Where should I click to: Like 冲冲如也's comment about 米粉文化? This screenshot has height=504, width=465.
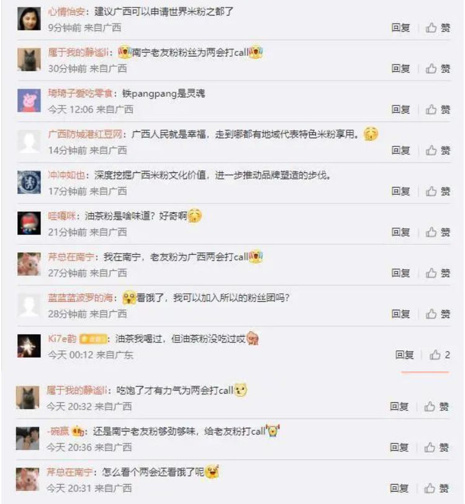pos(438,192)
